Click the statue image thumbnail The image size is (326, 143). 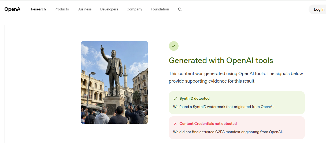[114, 82]
